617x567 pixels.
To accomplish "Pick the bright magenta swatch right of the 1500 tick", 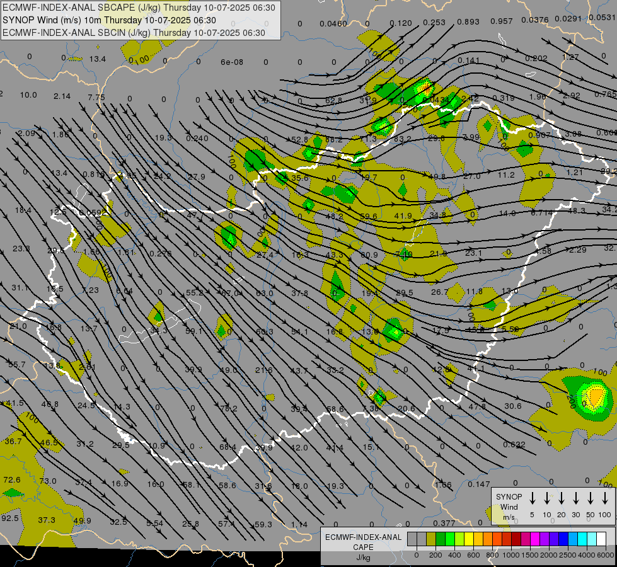I will [x=535, y=539].
